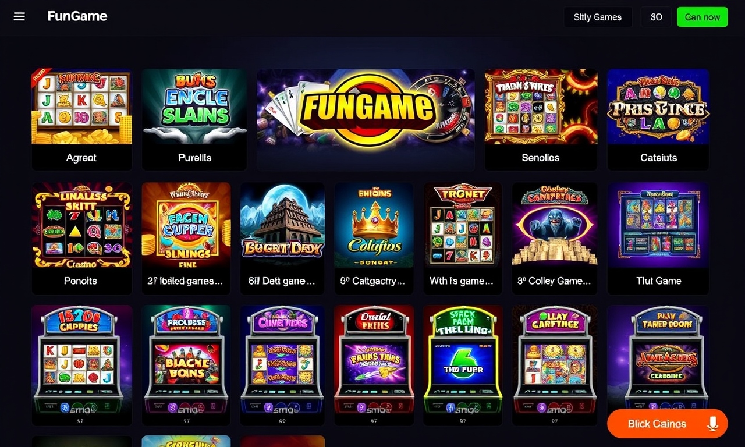The image size is (745, 447).
Task: Open the green number 6 slot machine
Action: tap(463, 366)
